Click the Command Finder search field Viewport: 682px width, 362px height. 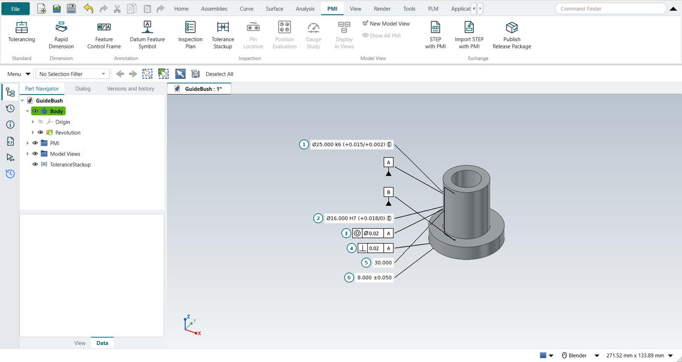click(x=610, y=9)
